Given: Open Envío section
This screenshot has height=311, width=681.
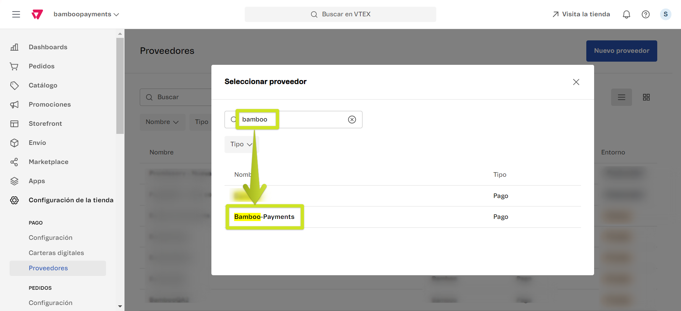Looking at the screenshot, I should tap(37, 143).
